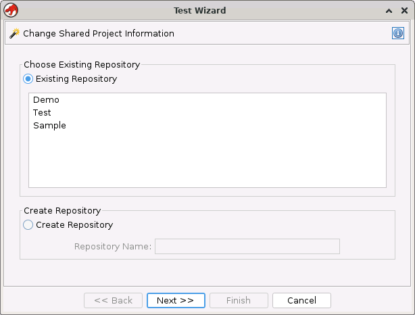415x315 pixels.
Task: Enable the Create Repository radio option
Action: 28,225
